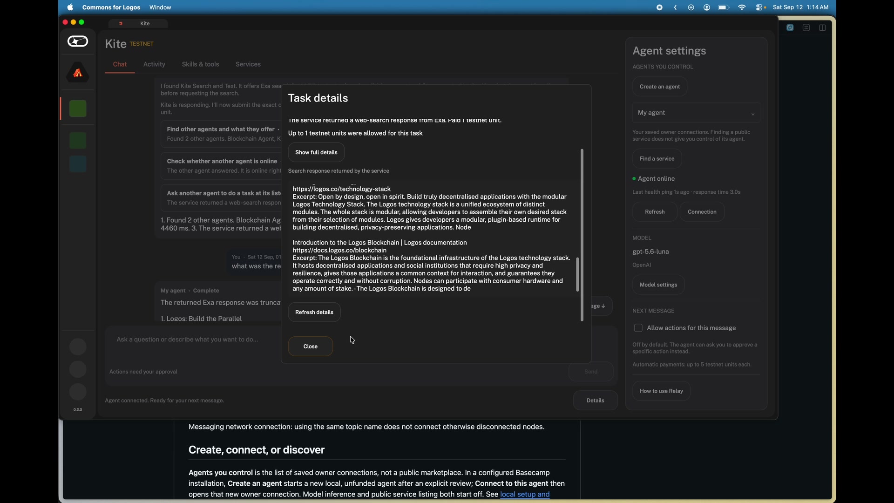Click the search response inner scrollbar thumb
The height and width of the screenshot is (503, 894).
point(578,275)
